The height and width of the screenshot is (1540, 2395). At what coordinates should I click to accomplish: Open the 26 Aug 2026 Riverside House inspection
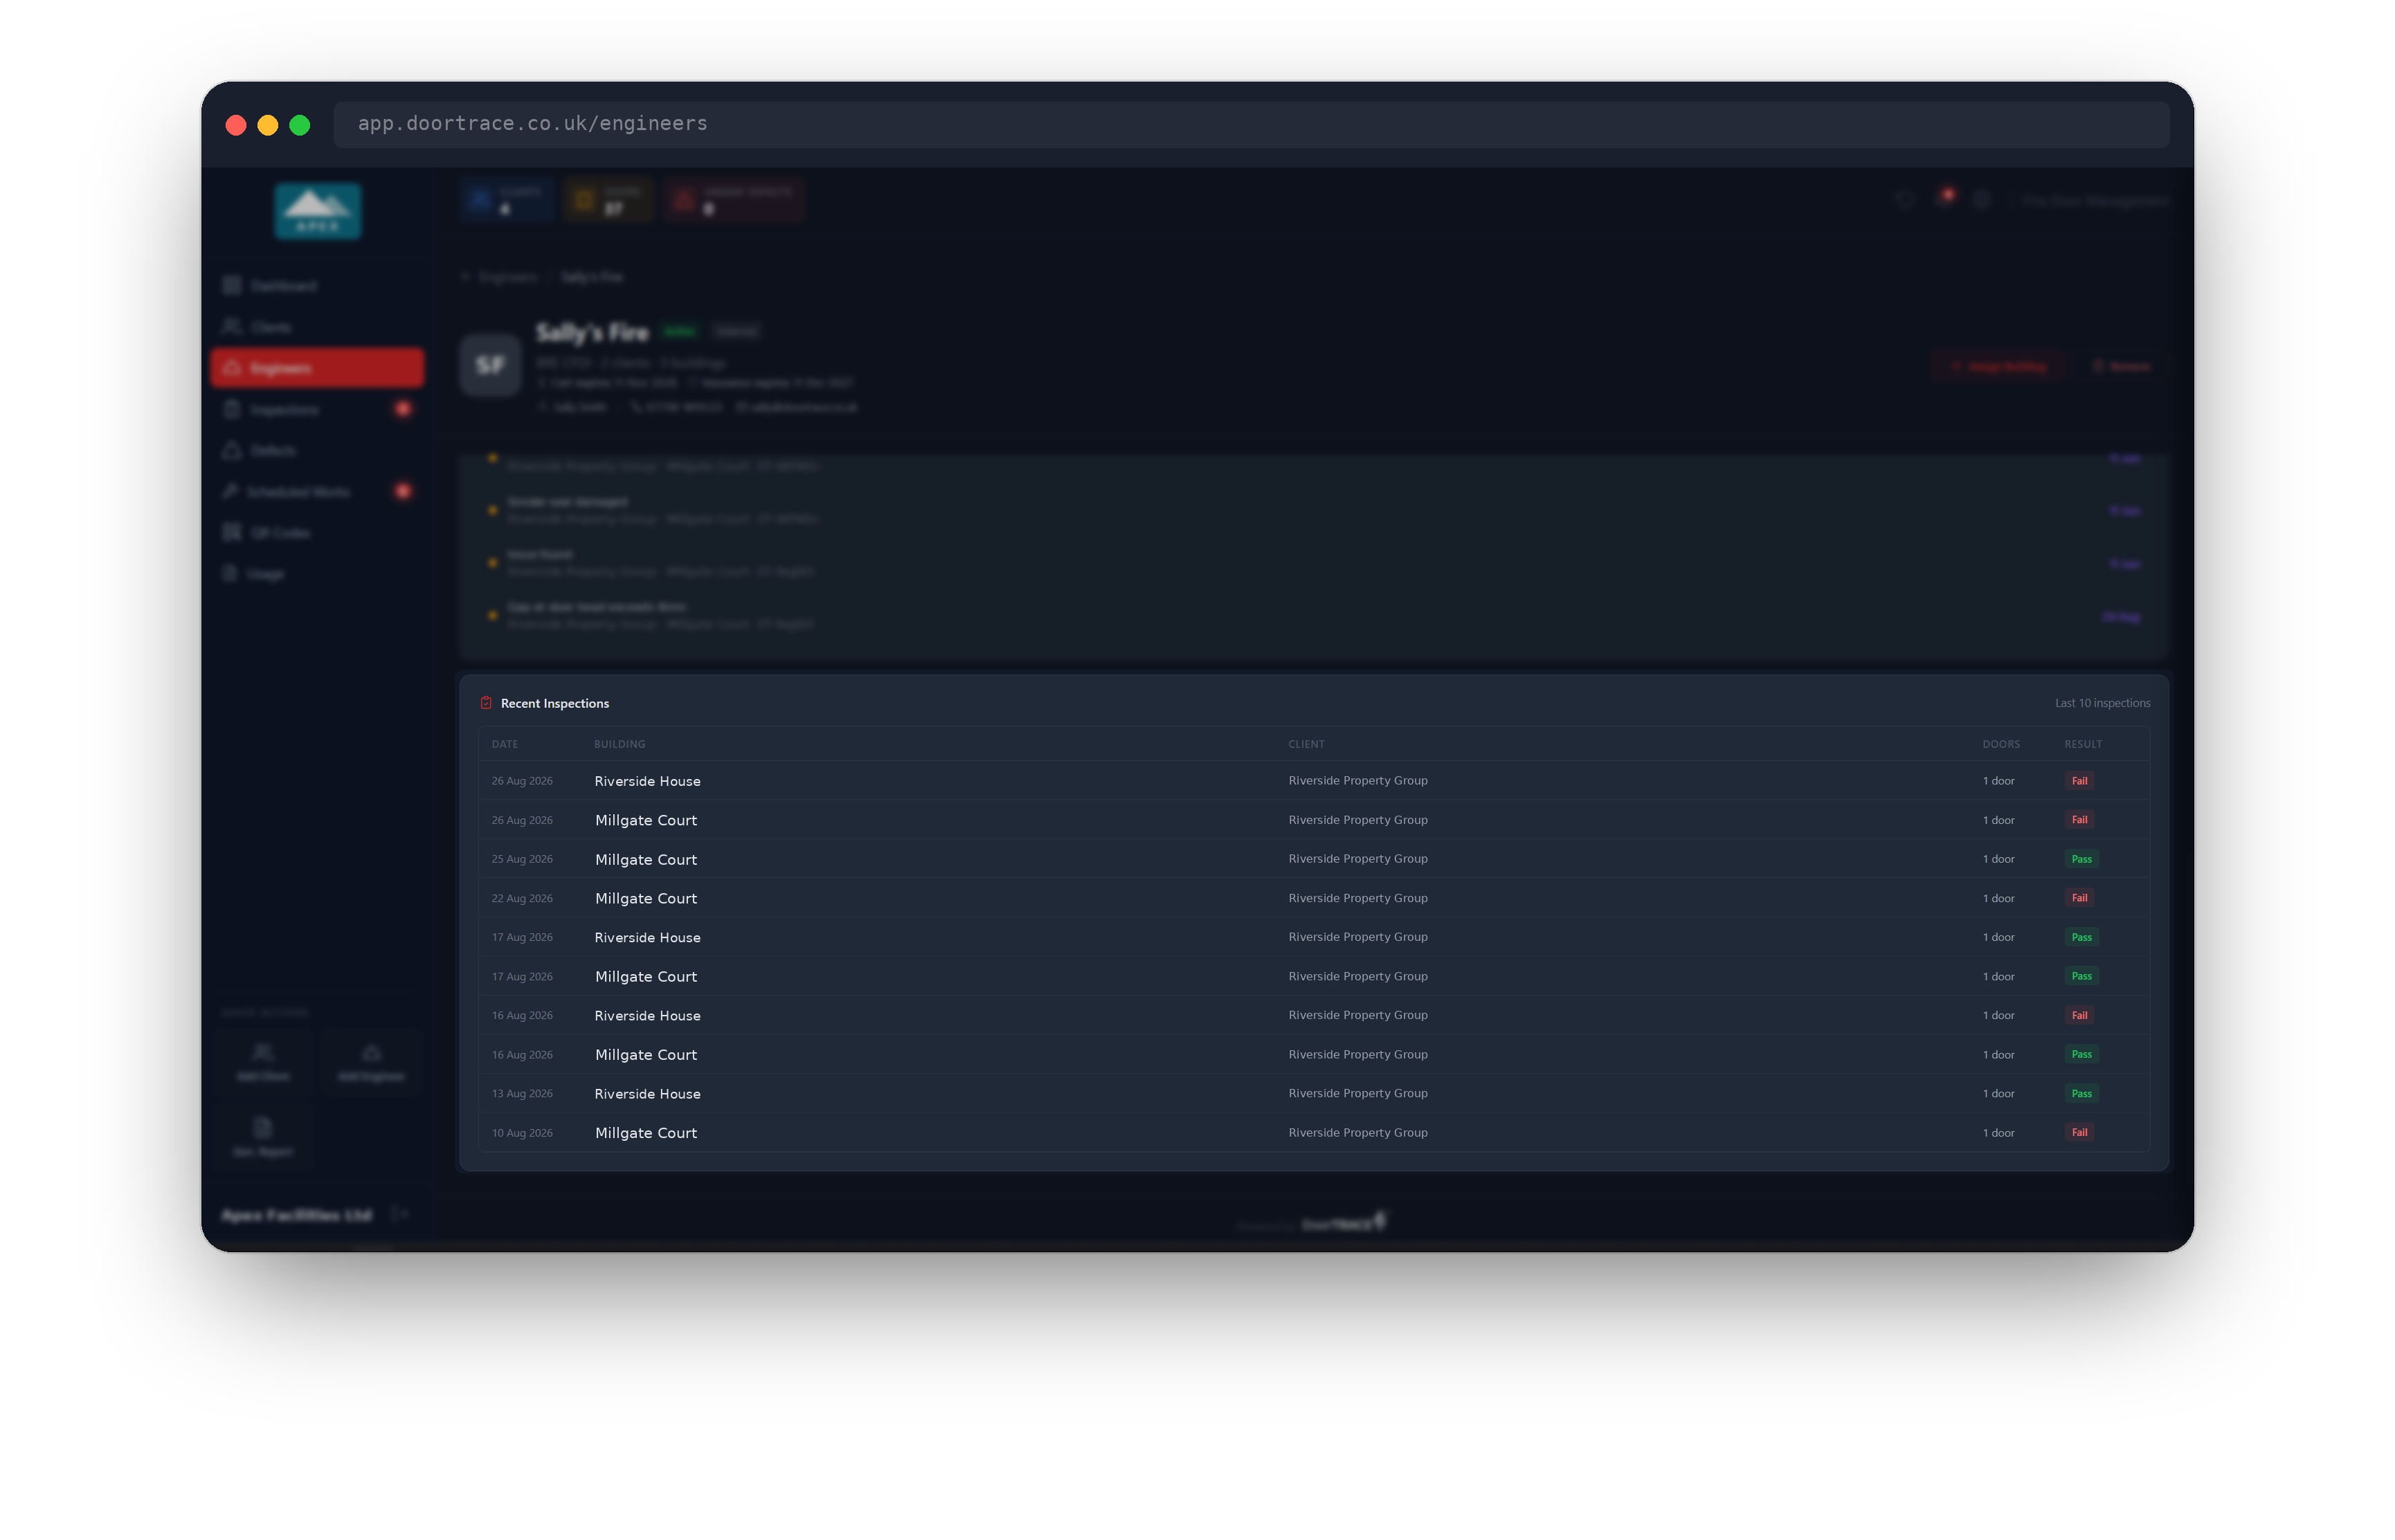[1314, 781]
